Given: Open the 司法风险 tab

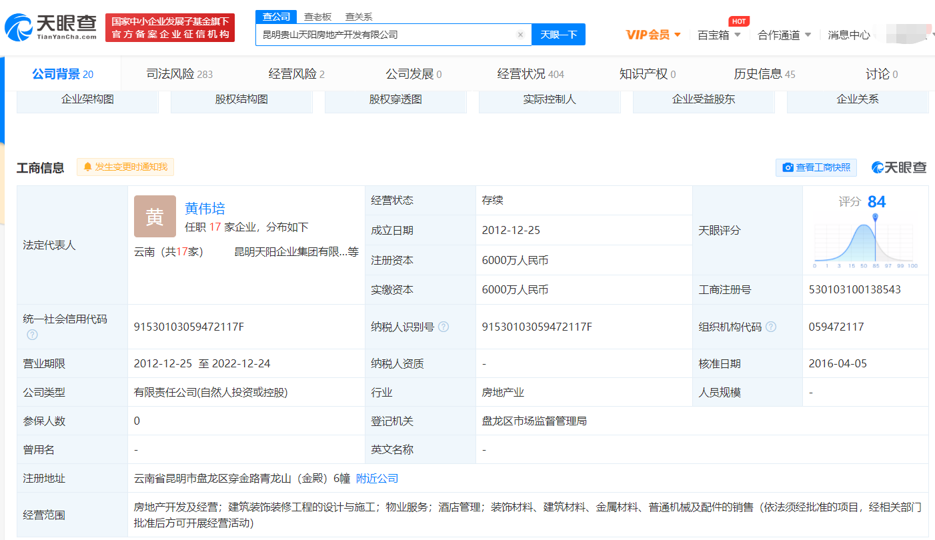Looking at the screenshot, I should [179, 74].
